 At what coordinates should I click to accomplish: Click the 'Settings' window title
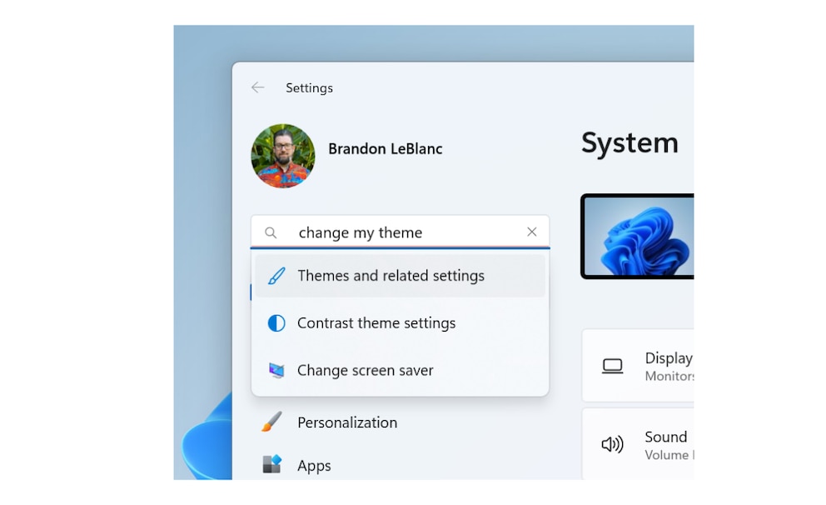(x=309, y=88)
